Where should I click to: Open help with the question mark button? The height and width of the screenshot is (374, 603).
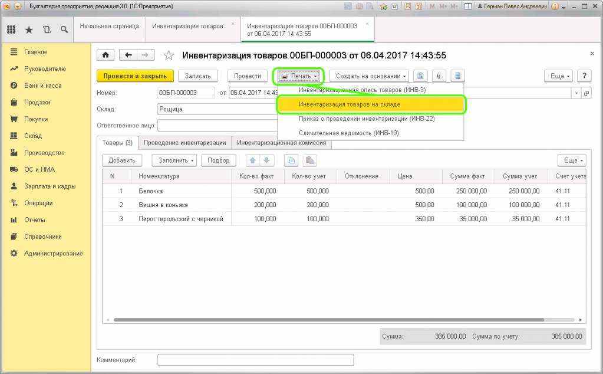(584, 76)
